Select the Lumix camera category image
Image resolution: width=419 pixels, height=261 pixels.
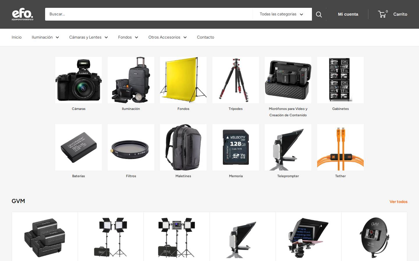[79, 80]
